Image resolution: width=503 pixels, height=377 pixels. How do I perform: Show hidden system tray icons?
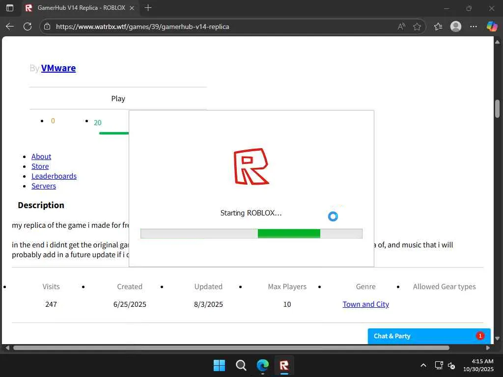(x=423, y=365)
